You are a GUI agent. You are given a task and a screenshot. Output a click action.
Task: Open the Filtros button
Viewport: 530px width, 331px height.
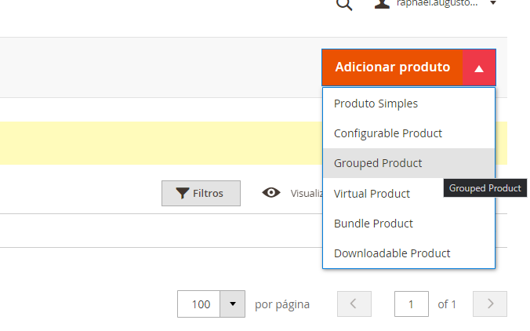coord(201,193)
